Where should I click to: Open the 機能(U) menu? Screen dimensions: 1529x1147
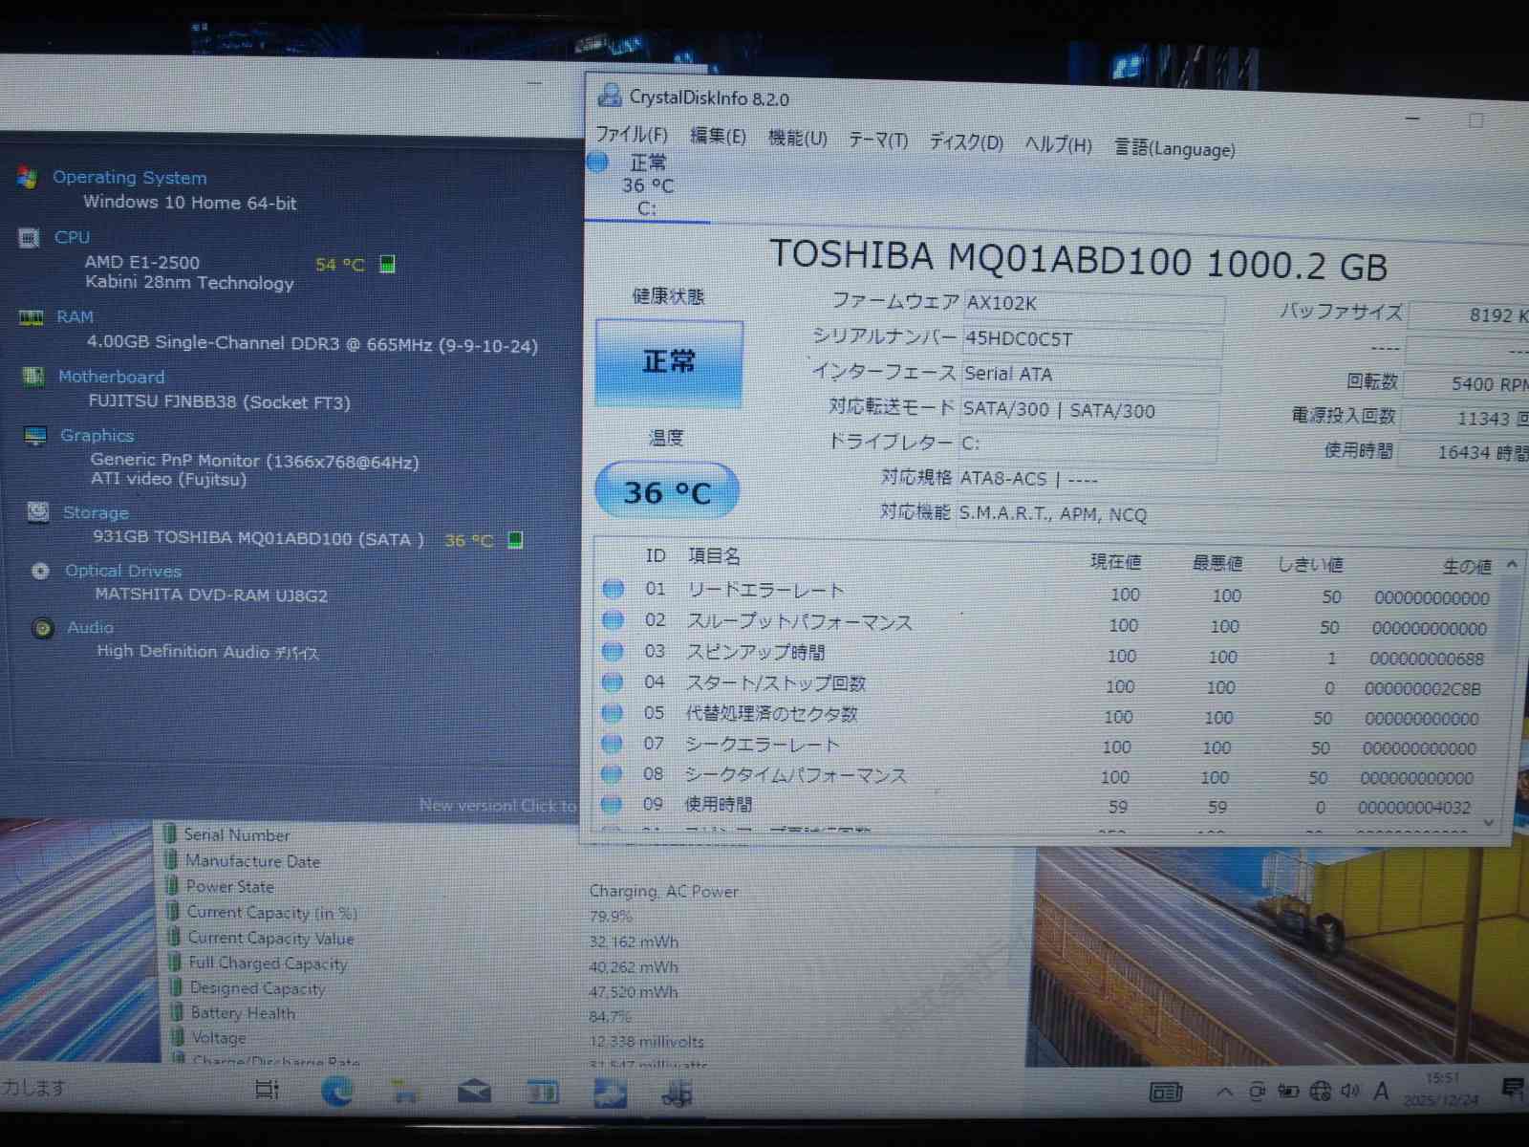[x=798, y=139]
